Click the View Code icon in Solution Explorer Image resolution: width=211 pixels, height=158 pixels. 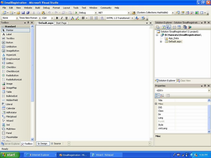(x=174, y=27)
